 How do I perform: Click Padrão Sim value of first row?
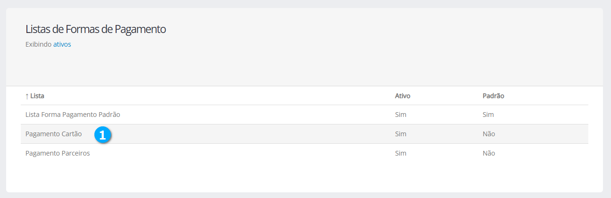point(488,115)
